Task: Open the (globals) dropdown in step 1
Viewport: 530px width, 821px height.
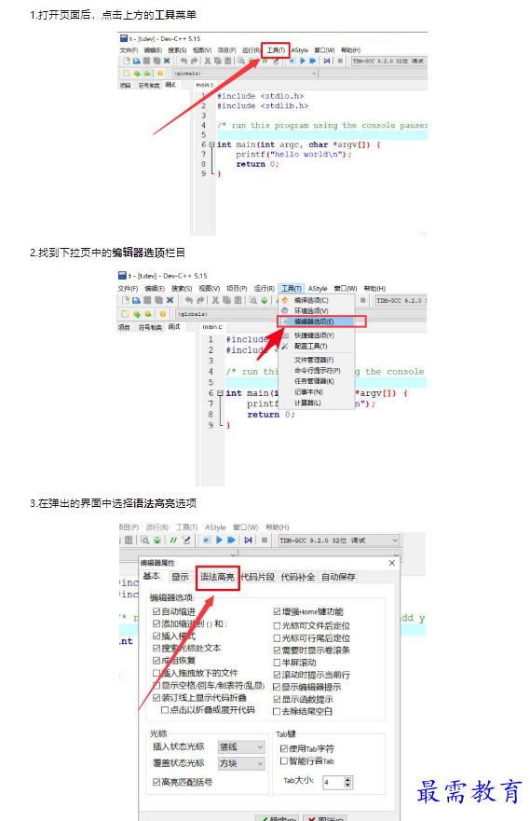Action: pyautogui.click(x=244, y=74)
